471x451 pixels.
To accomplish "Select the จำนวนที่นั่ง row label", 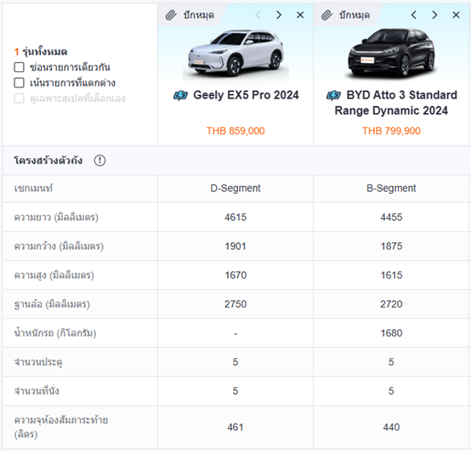I will tap(37, 391).
